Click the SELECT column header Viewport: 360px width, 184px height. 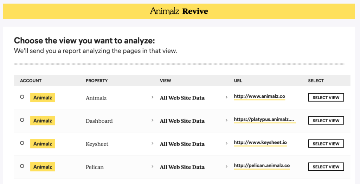click(316, 81)
